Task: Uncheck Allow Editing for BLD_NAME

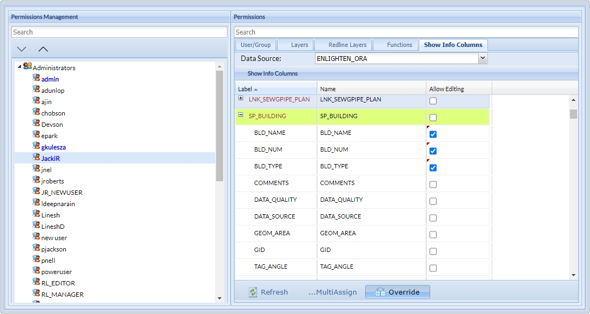Action: pos(433,134)
